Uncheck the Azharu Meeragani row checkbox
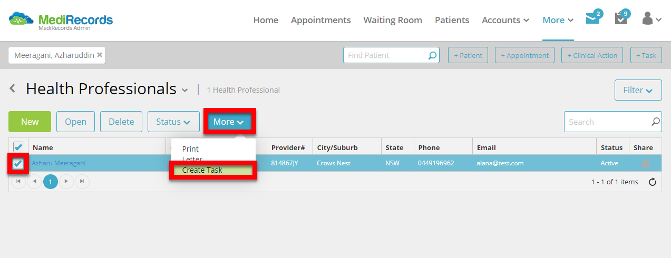Image resolution: width=671 pixels, height=258 pixels. point(18,164)
